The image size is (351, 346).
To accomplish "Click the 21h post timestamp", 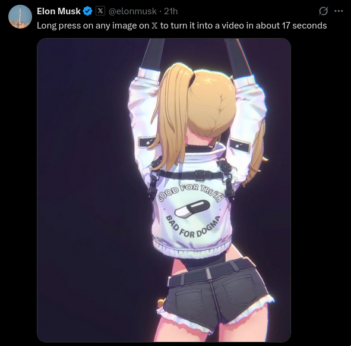I will pyautogui.click(x=171, y=11).
